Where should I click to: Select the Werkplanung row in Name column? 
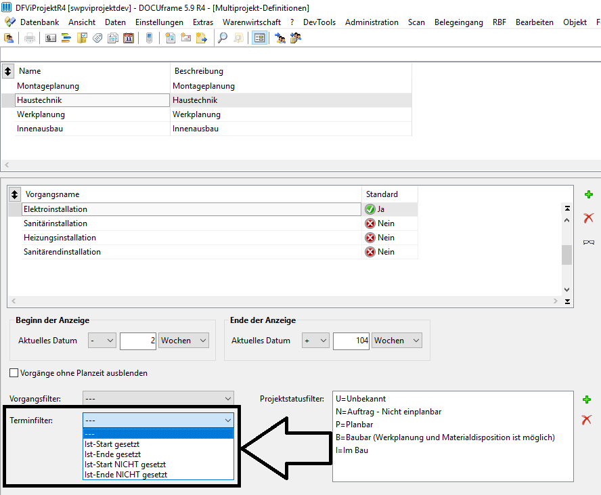click(92, 114)
